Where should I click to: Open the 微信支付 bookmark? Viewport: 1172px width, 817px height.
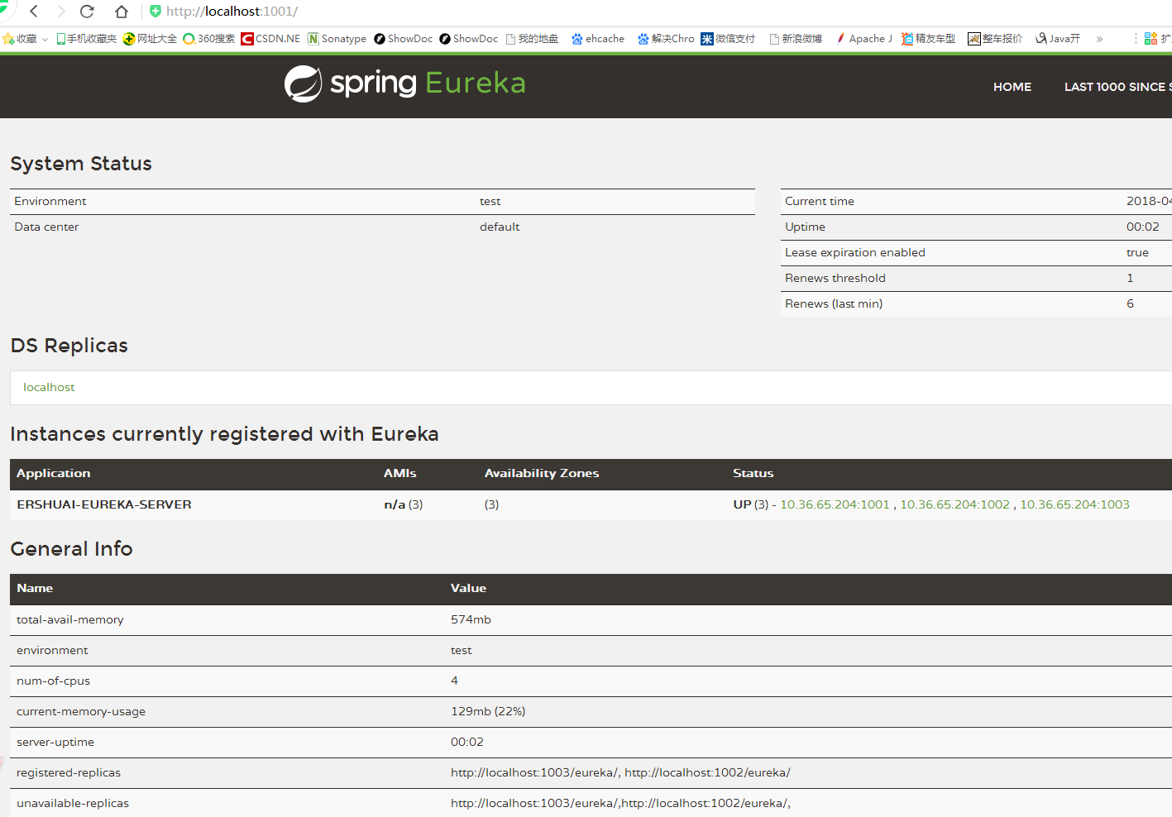coord(728,39)
